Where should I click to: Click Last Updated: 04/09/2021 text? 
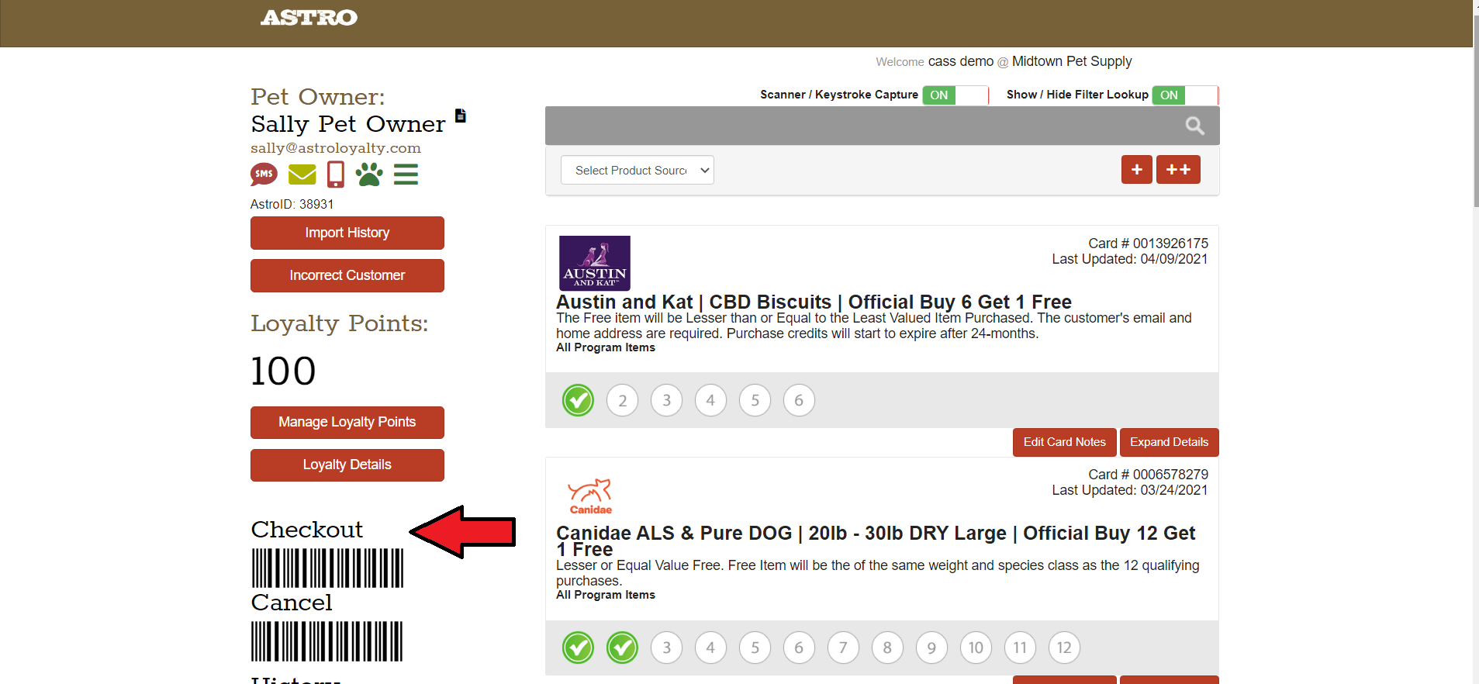pyautogui.click(x=1130, y=259)
